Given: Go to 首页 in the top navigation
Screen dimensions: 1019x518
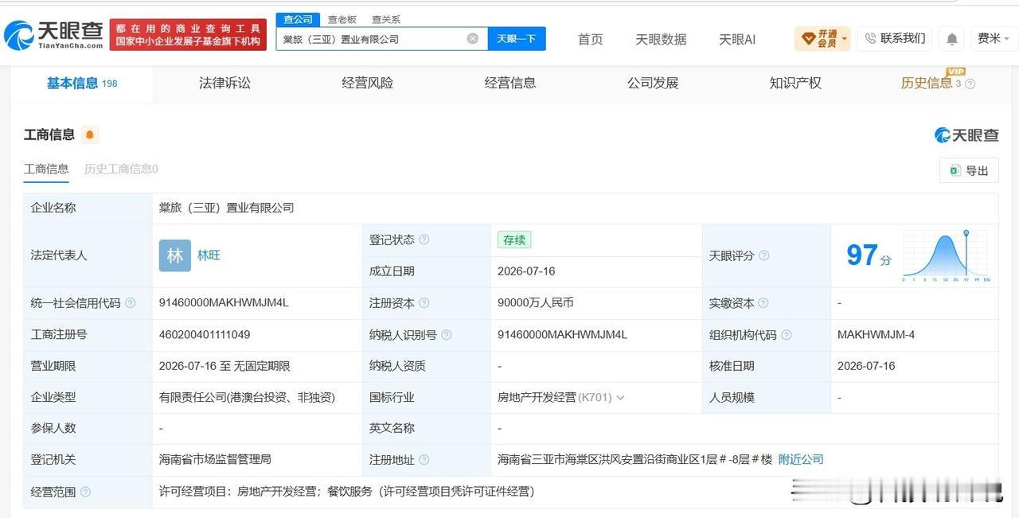Looking at the screenshot, I should coord(590,39).
